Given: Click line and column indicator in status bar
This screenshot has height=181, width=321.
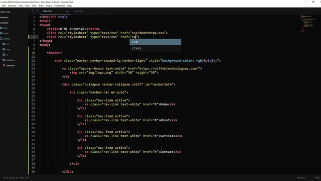Looking at the screenshot, I should [16, 177].
